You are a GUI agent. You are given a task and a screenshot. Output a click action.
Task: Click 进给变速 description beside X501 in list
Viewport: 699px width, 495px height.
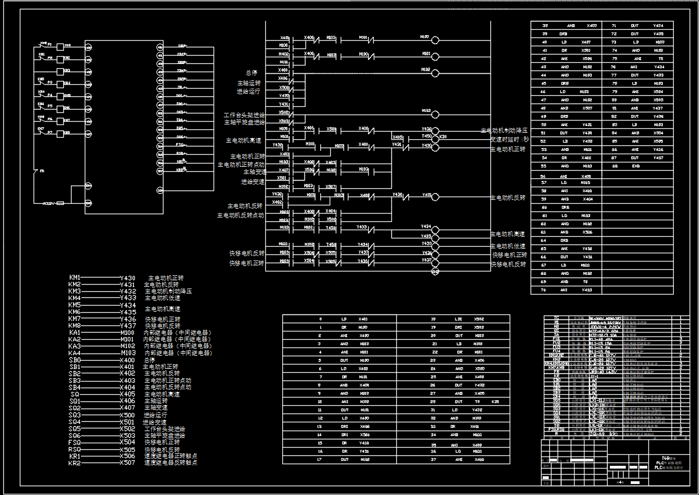click(155, 422)
